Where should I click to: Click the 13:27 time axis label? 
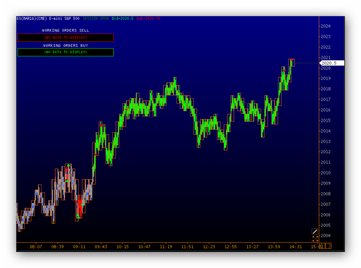(252, 247)
